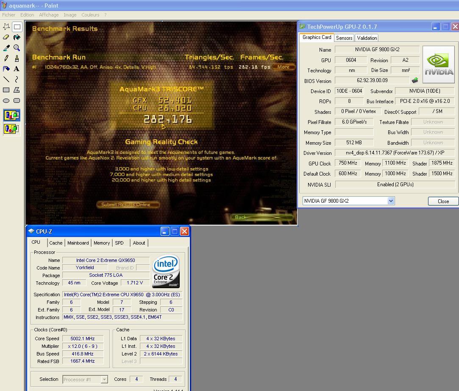This screenshot has width=459, height=391.
Task: Click the Intel Core 2 Extreme logo
Action: [166, 272]
